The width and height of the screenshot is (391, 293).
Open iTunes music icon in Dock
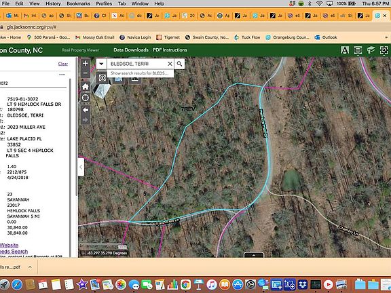(212, 284)
